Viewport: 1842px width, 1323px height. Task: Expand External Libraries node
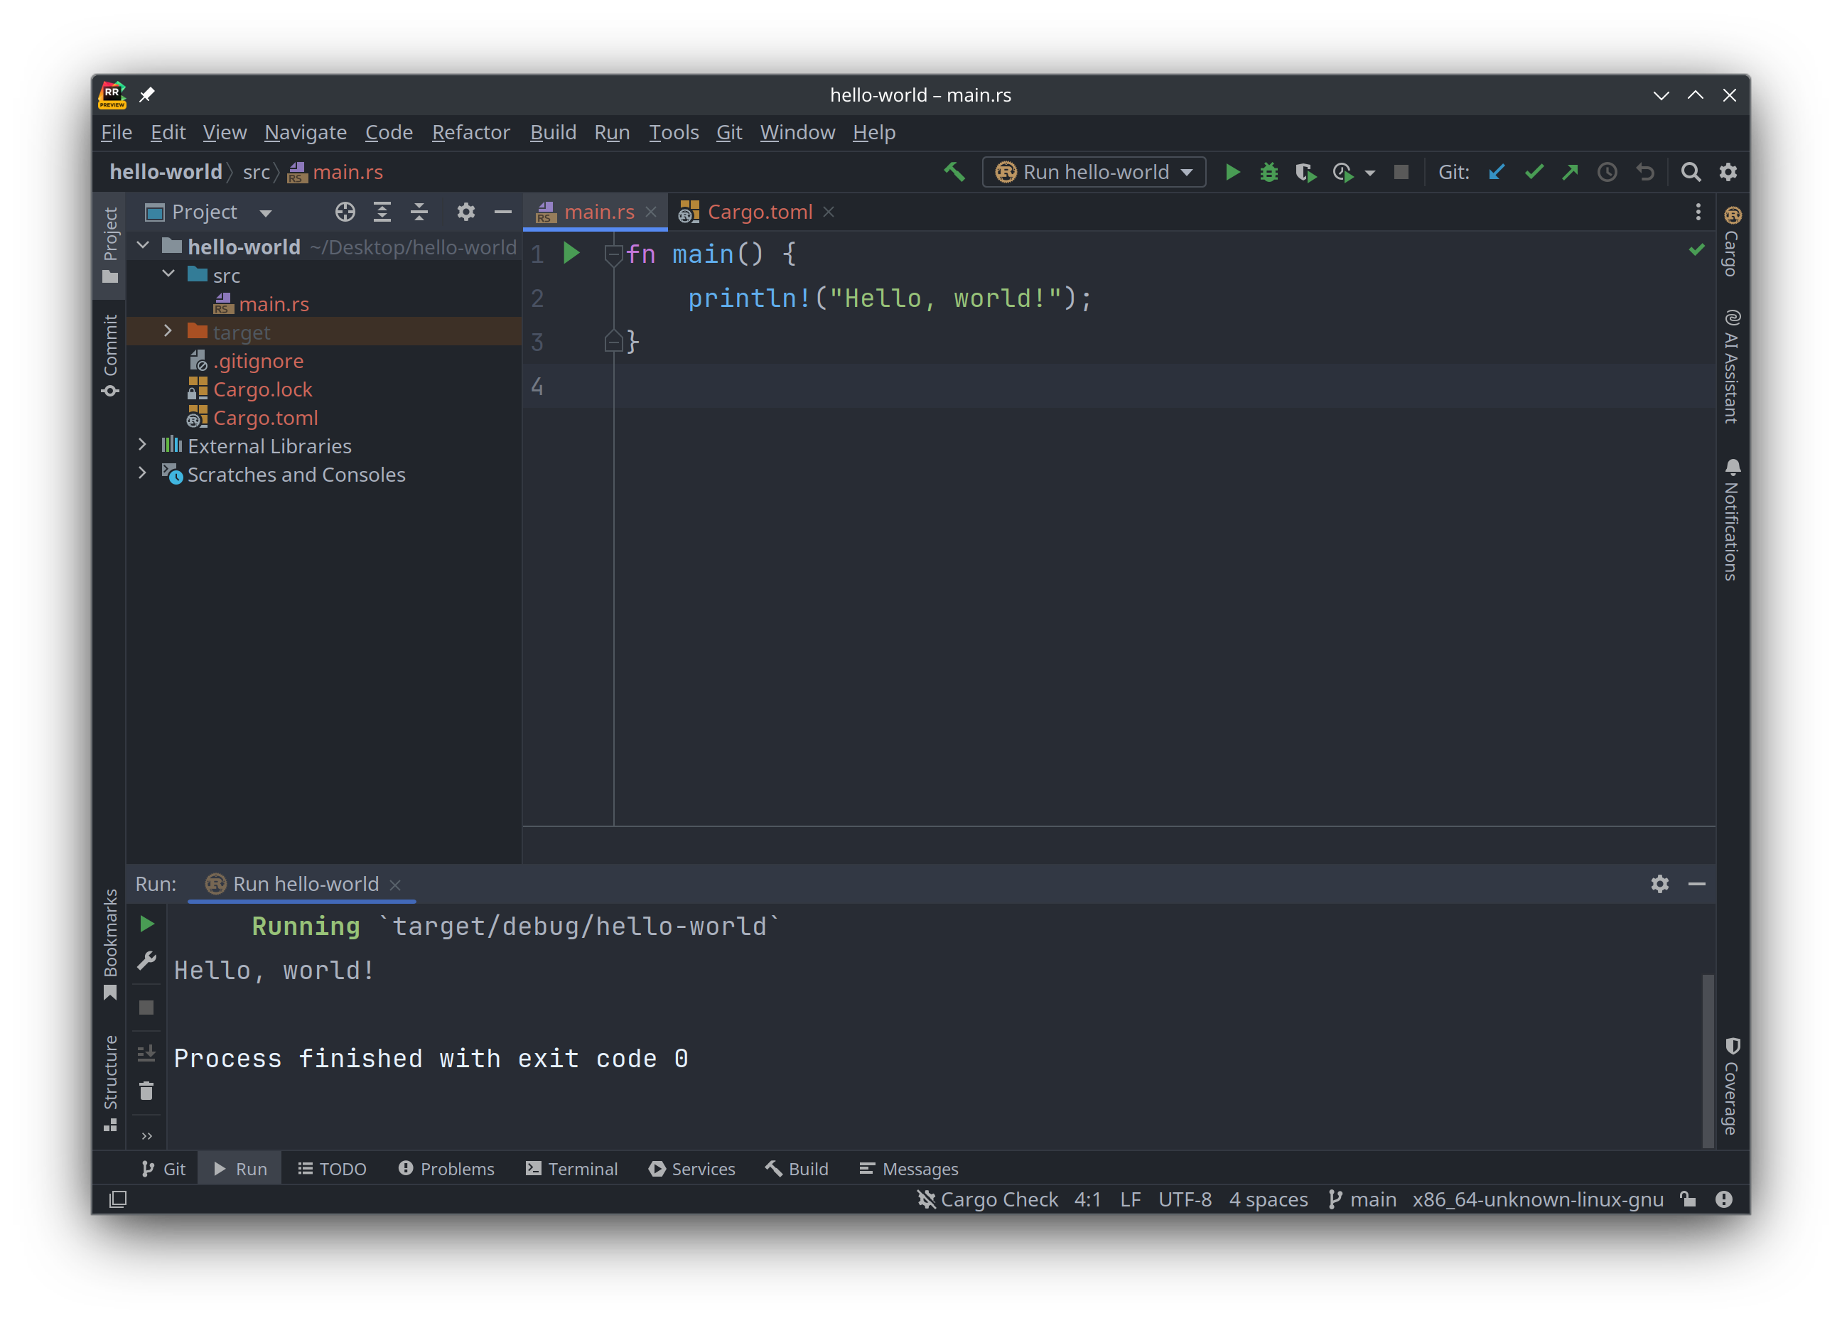(143, 444)
